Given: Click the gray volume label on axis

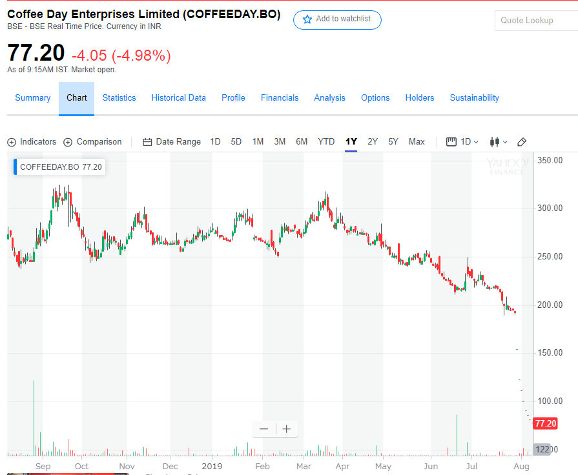Looking at the screenshot, I should click(542, 449).
